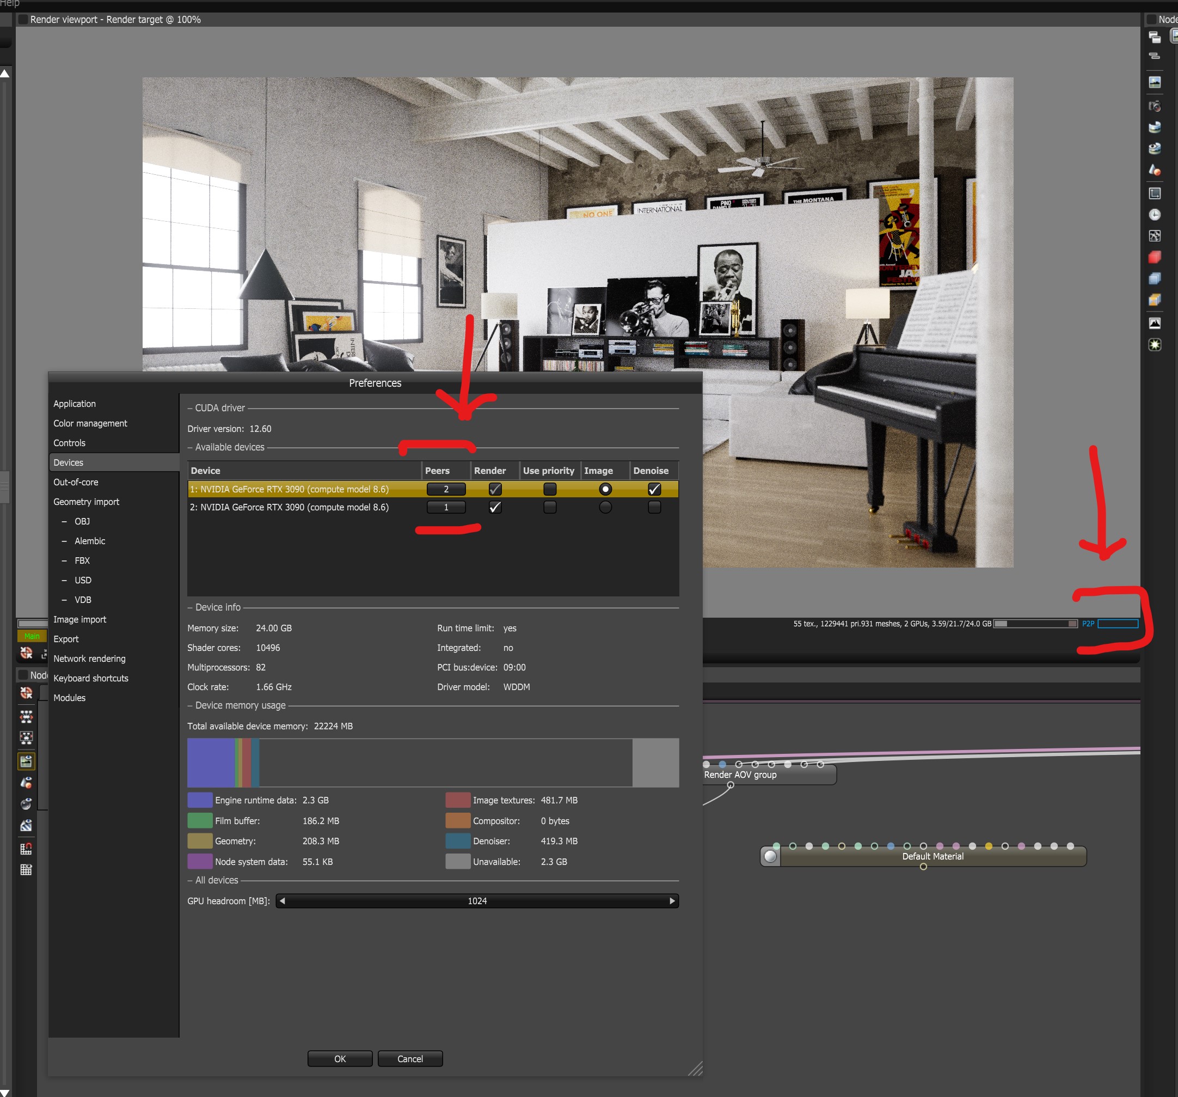Click the clock icon in right toolbar
Image resolution: width=1178 pixels, height=1097 pixels.
click(x=1154, y=215)
